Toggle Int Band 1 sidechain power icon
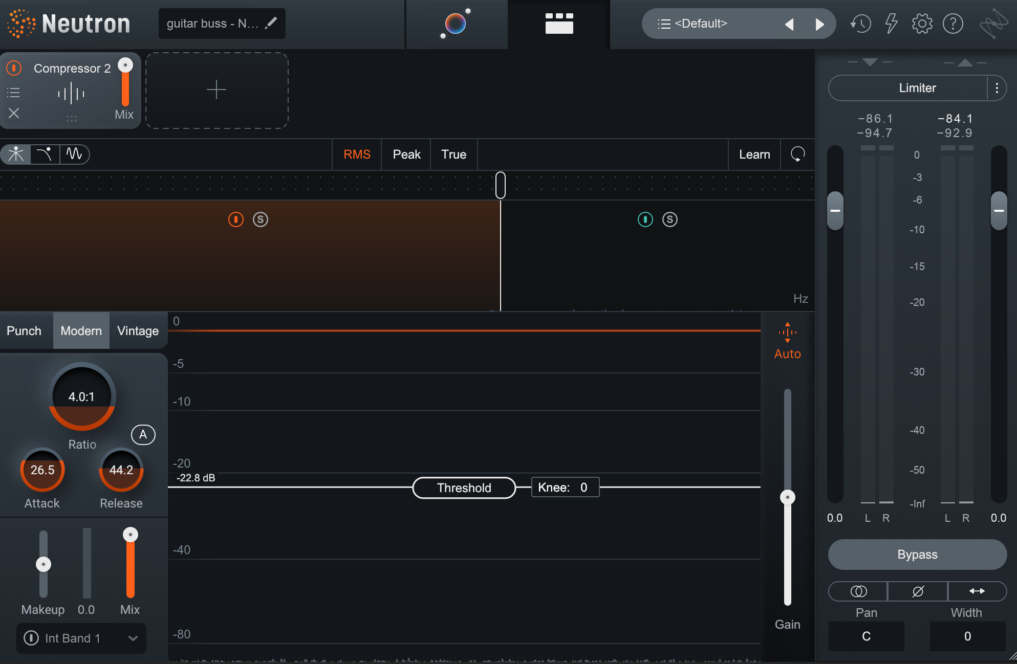This screenshot has height=664, width=1017. pos(31,638)
